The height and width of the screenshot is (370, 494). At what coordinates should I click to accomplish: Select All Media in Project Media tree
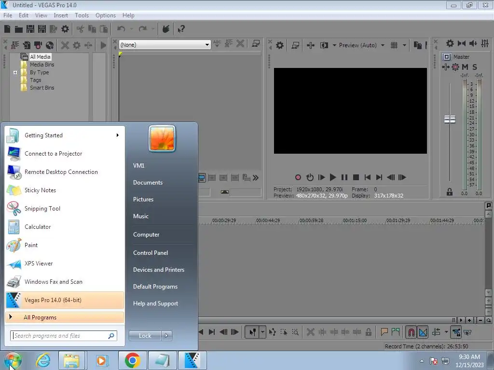(40, 57)
